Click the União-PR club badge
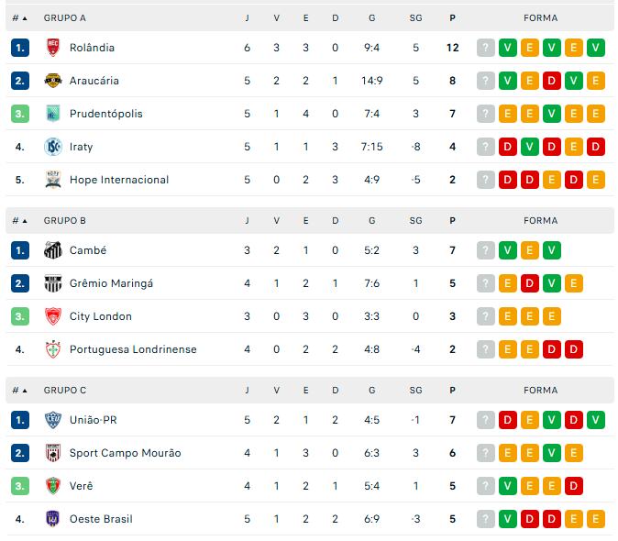 (x=52, y=420)
